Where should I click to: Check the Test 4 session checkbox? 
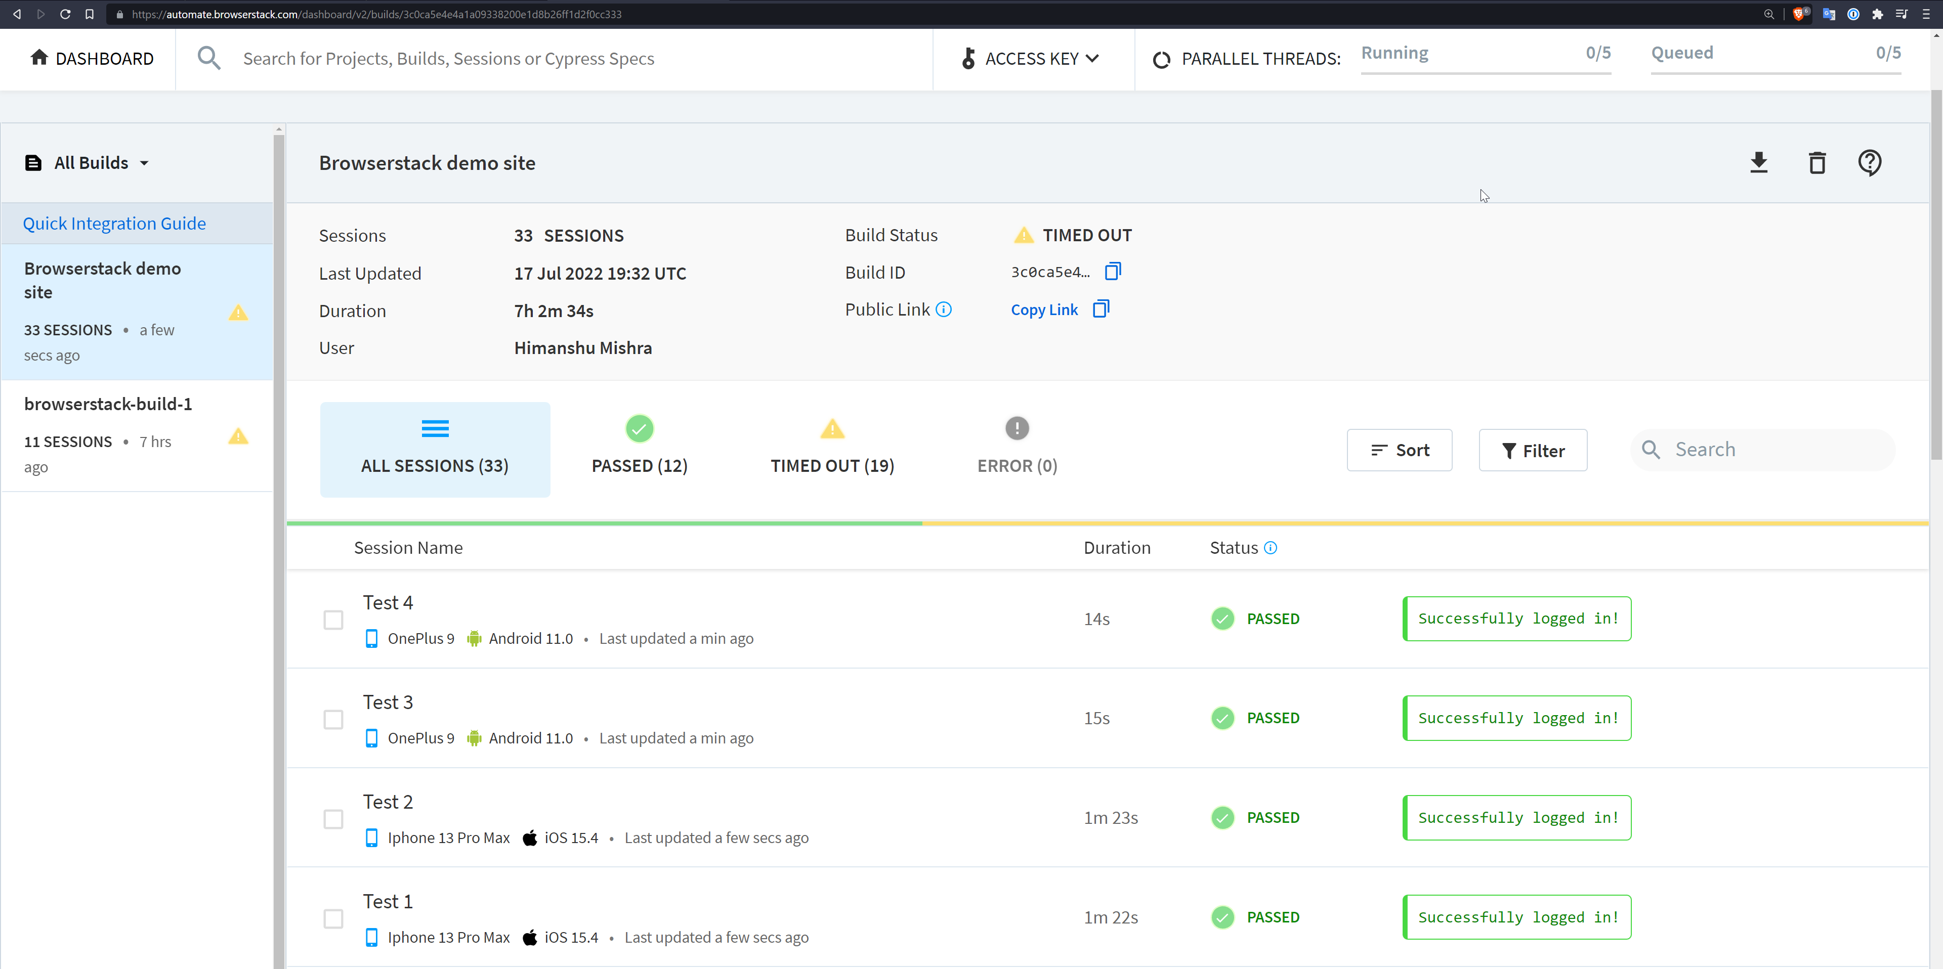332,620
